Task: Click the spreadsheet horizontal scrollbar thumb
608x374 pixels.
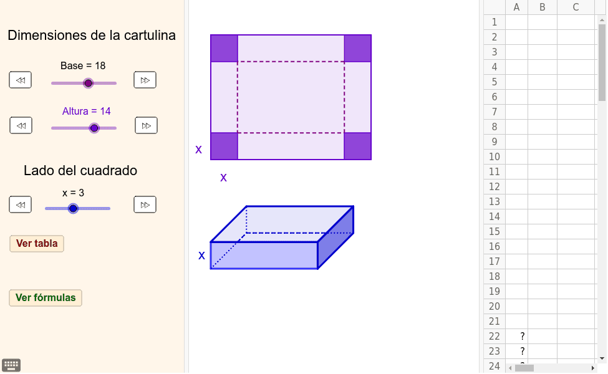Action: pyautogui.click(x=524, y=368)
